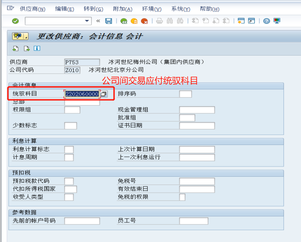Screen dimensions: 301x242
Task: Click the 总部 input field
Action: click(82, 102)
